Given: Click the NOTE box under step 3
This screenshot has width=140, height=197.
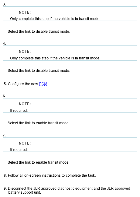Looking at the screenshot, I should [x=70, y=14].
